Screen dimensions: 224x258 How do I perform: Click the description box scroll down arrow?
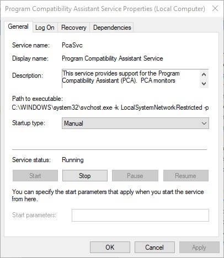tap(204, 83)
